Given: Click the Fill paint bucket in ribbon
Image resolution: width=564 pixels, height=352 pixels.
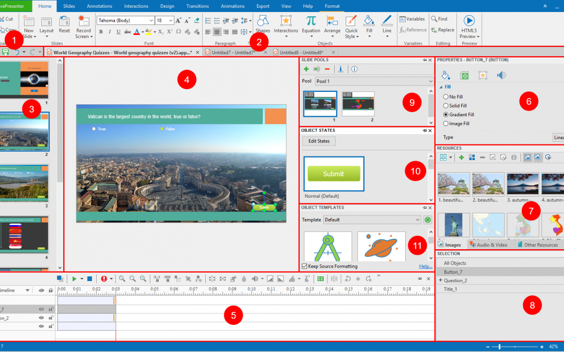Looking at the screenshot, I should pyautogui.click(x=369, y=21).
